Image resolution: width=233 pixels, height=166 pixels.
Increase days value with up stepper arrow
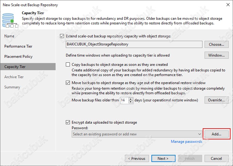[131, 99]
